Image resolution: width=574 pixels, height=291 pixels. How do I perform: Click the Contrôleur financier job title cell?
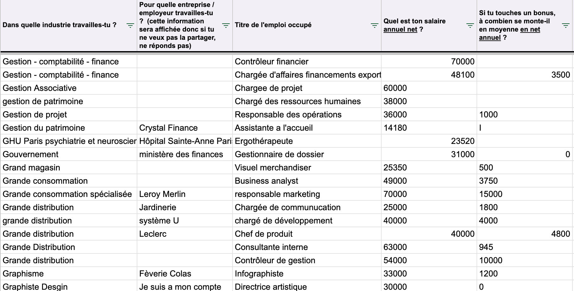tap(307, 62)
